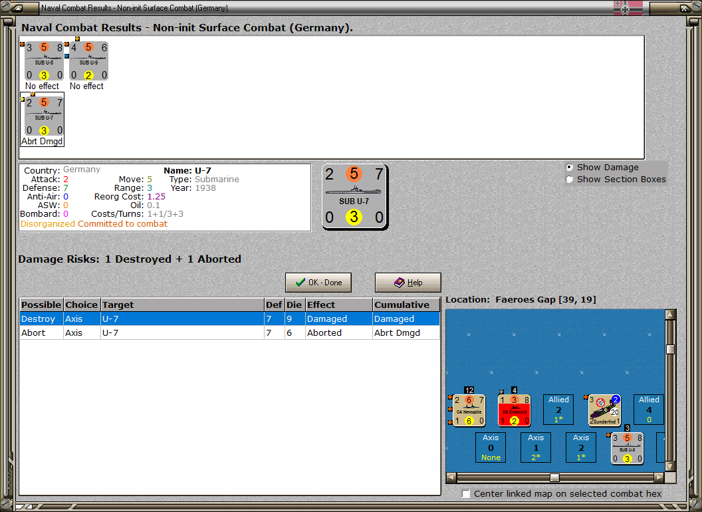Select the SUB U-7 counter marked Abrt Dmgd

pyautogui.click(x=44, y=116)
